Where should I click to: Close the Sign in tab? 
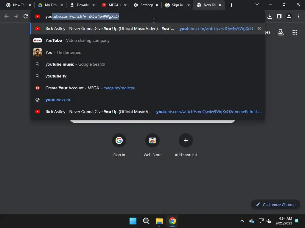[189, 5]
